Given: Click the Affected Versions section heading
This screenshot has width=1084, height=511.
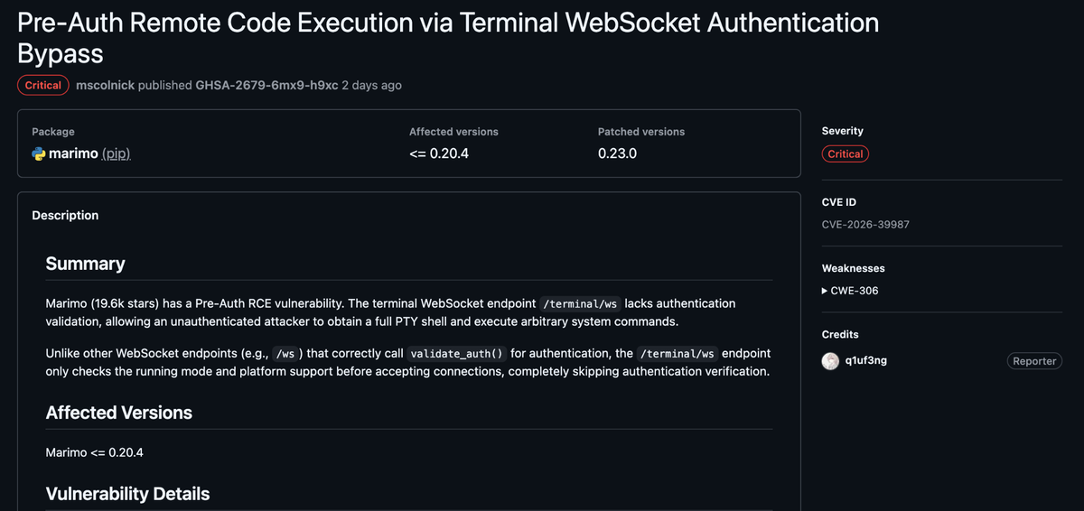Looking at the screenshot, I should 118,413.
